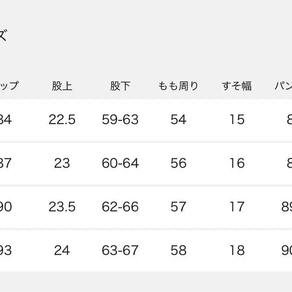292x292 pixels.
Task: Select the 股上 cell showing 24
Action: 62,250
